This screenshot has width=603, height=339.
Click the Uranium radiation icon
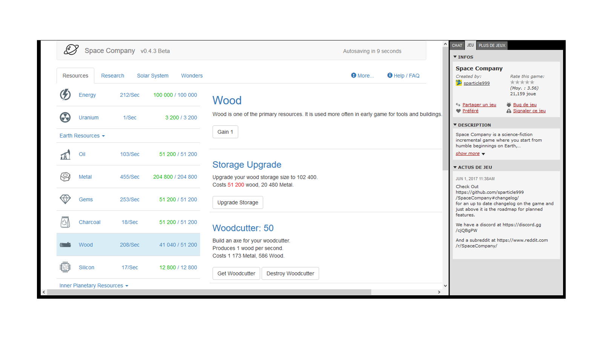click(x=65, y=118)
